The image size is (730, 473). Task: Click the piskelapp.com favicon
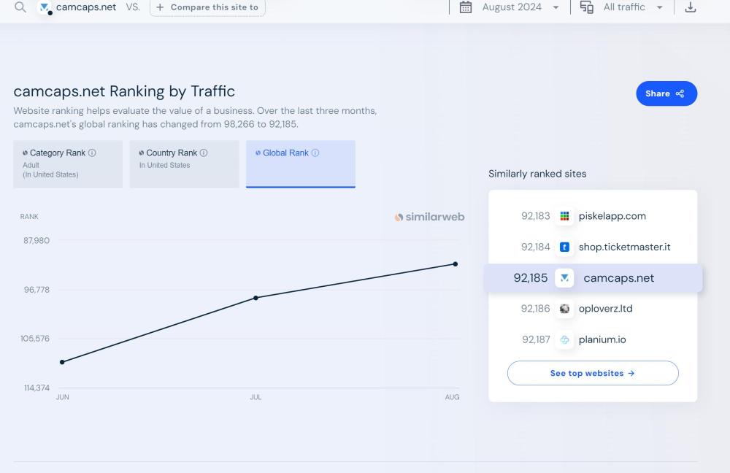point(564,216)
